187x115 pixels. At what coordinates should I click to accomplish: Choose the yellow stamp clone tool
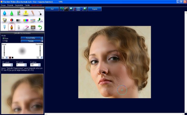[x=26, y=13]
